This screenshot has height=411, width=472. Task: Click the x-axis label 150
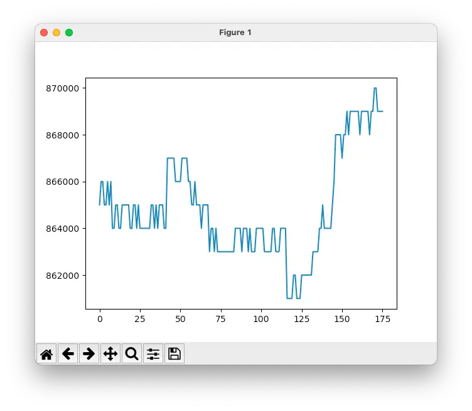pos(342,319)
